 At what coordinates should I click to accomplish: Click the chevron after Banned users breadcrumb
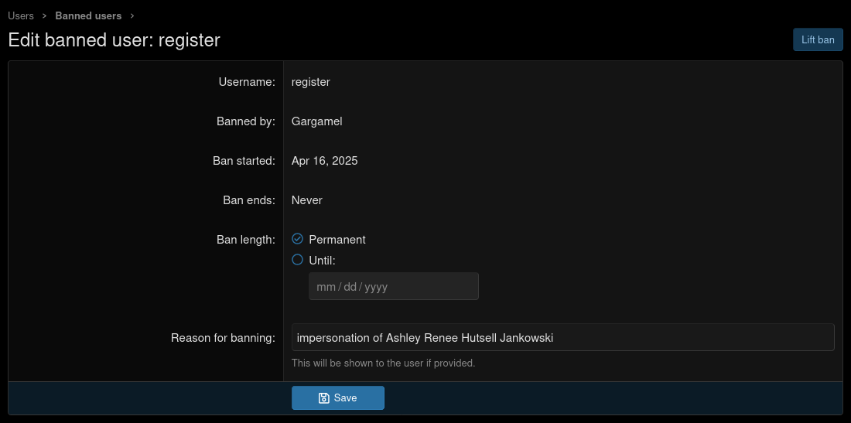tap(132, 16)
